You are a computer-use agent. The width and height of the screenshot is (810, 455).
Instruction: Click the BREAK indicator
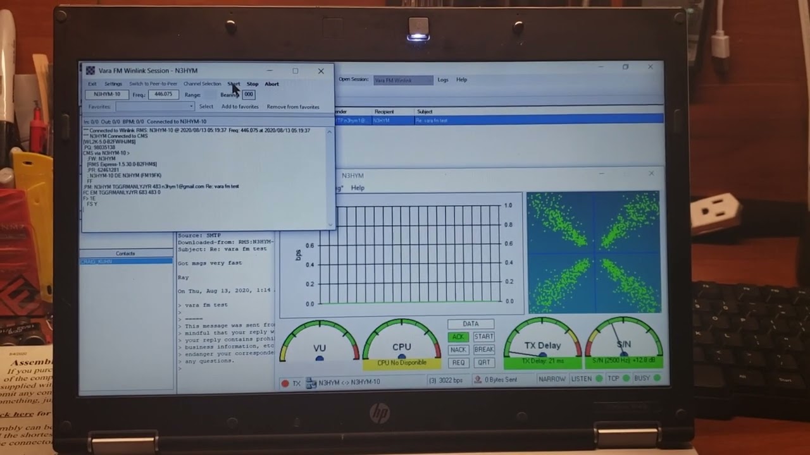tap(483, 349)
